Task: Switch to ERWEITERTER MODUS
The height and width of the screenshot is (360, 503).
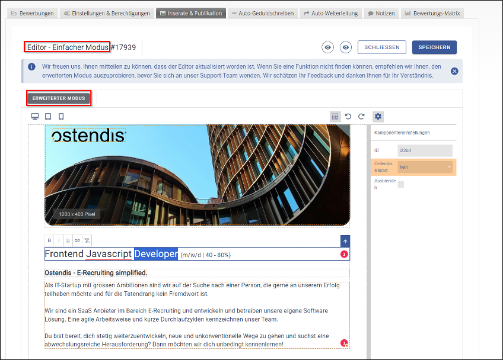Action: point(59,98)
